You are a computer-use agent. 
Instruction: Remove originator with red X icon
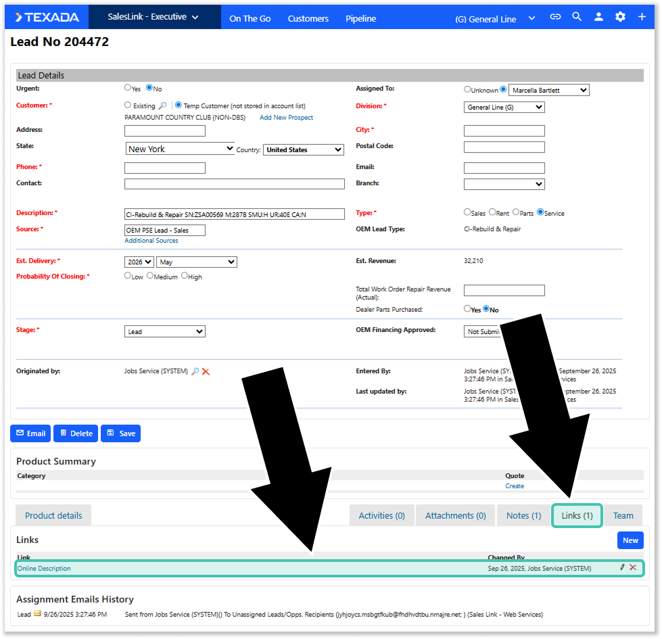click(x=206, y=371)
